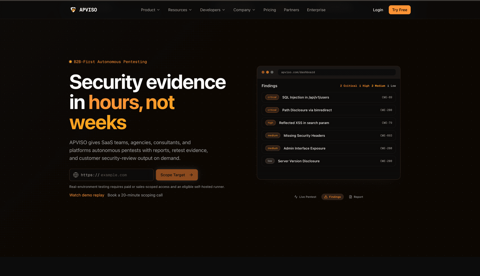The height and width of the screenshot is (276, 480).
Task: Open the Developers dropdown menu
Action: (x=212, y=10)
